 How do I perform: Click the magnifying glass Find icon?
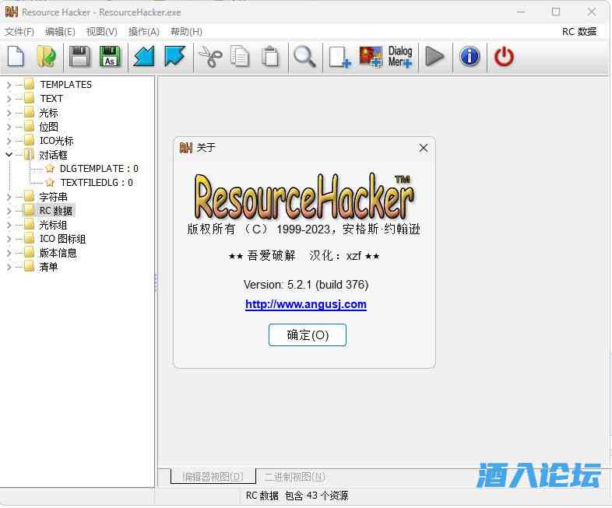pos(304,57)
